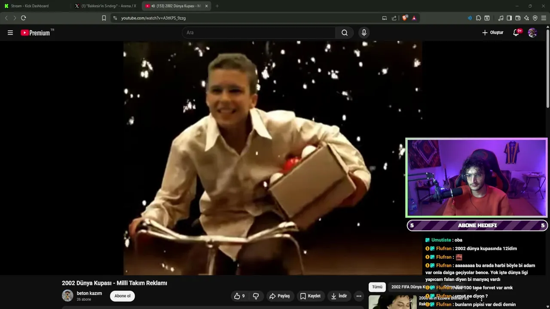Click the Abone Hedefi goal bar
The image size is (550, 309).
(477, 226)
